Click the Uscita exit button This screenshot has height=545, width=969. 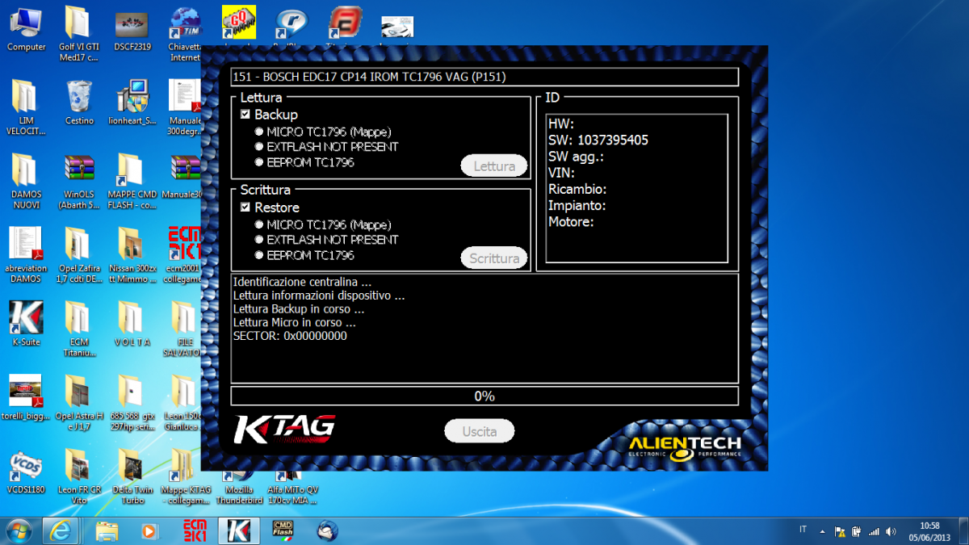[479, 431]
